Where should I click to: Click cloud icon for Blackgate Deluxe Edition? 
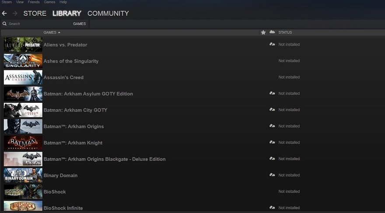pos(272,158)
